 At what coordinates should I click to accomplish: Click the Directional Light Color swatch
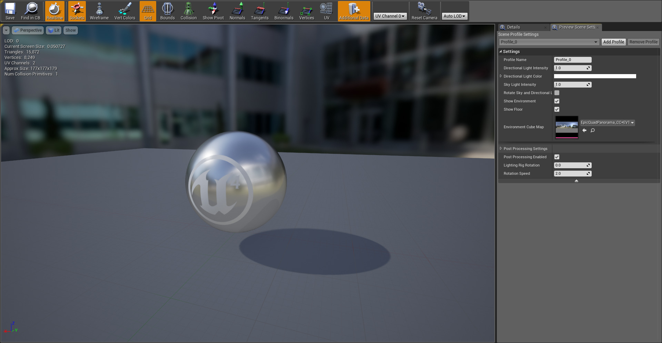(595, 76)
